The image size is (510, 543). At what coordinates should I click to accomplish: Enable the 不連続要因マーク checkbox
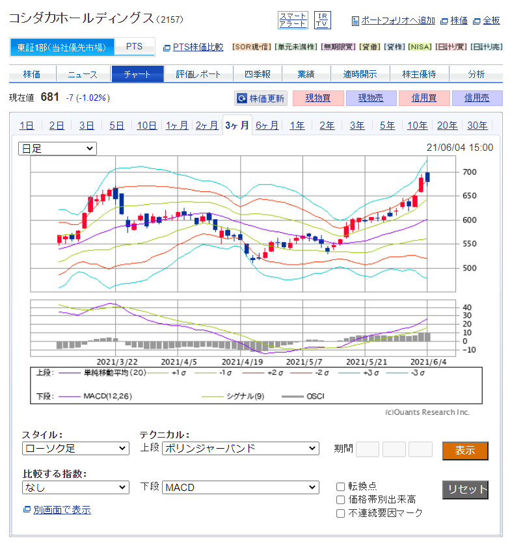[x=341, y=513]
